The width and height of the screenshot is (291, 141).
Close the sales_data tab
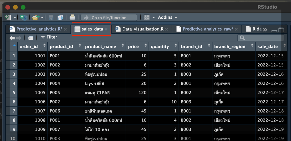click(106, 29)
